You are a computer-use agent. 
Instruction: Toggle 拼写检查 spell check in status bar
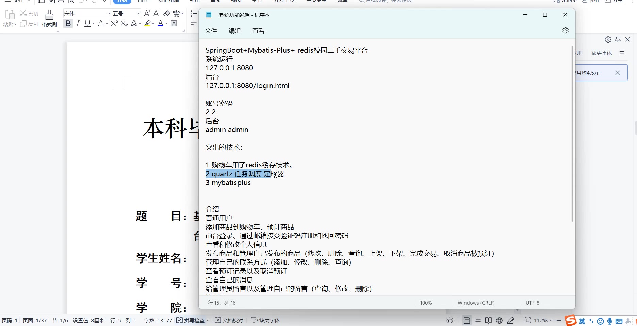click(191, 320)
